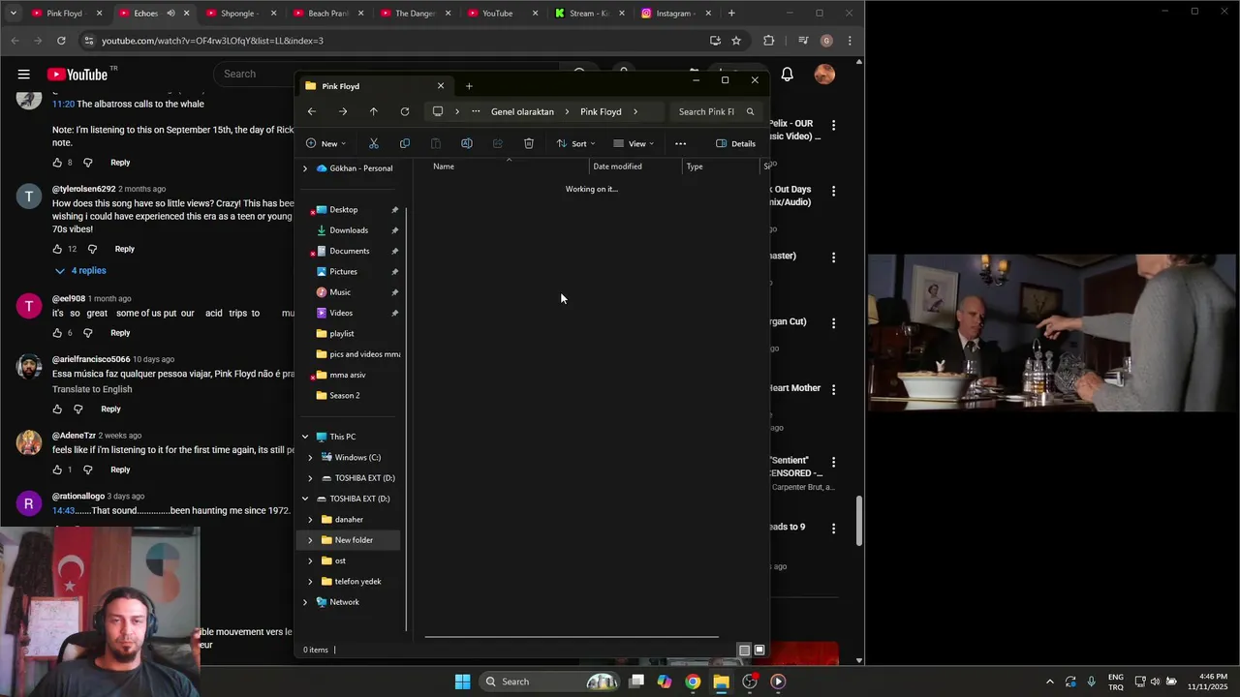Click the Paste icon in Explorer toolbar
Viewport: 1240px width, 697px height.
[435, 143]
